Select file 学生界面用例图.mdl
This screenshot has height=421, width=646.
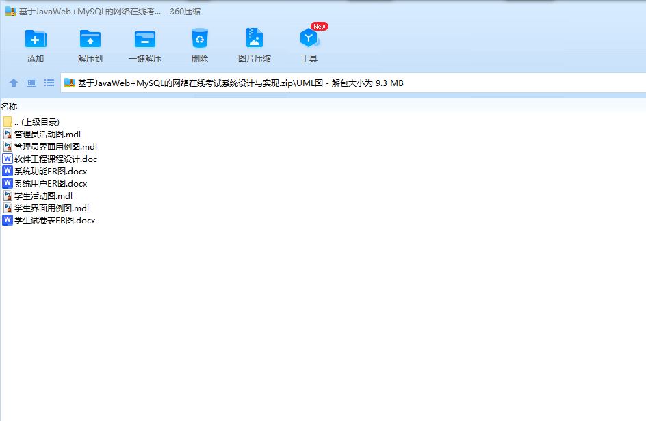pos(46,208)
